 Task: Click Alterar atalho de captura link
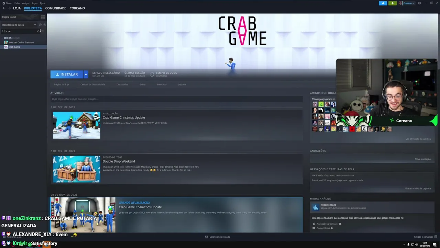pos(418,188)
